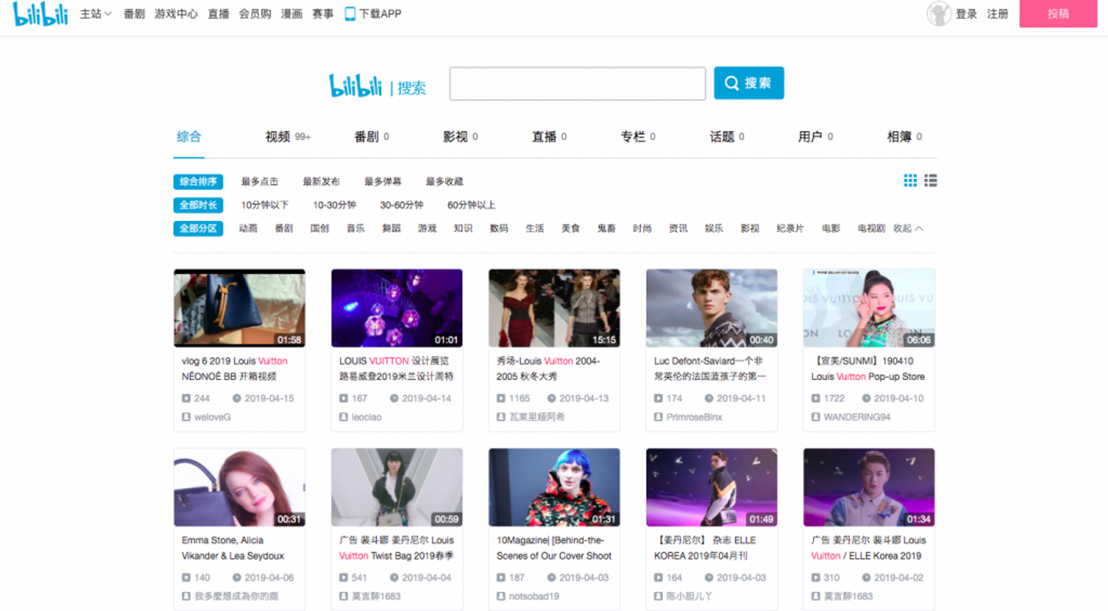
Task: Click play count icon beside 1165
Action: 500,398
